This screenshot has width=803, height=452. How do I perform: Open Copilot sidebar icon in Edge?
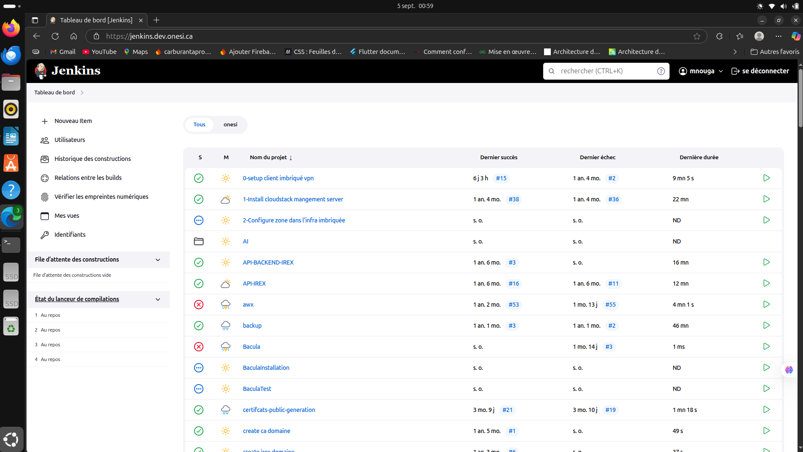click(795, 36)
